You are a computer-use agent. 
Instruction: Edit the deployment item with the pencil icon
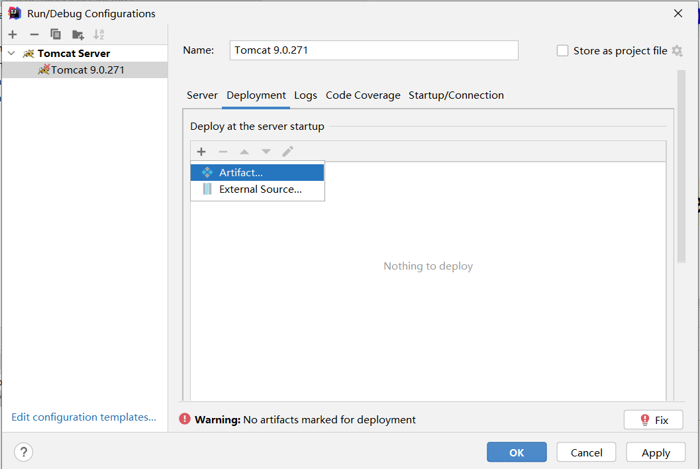288,152
